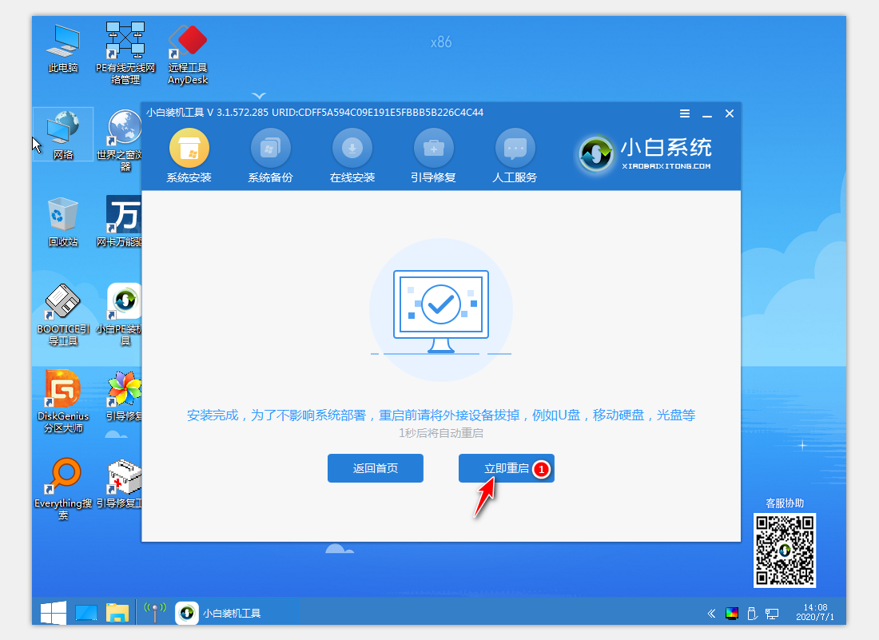Close the 小白装机工具 window
The image size is (879, 640).
(730, 113)
